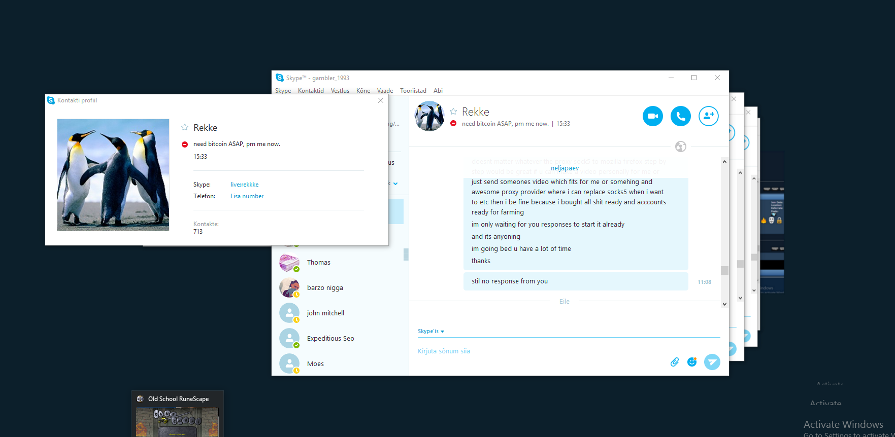Select the Expeditious Seo contact
The height and width of the screenshot is (437, 895).
pyautogui.click(x=340, y=338)
